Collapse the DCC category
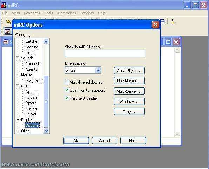 [18, 86]
